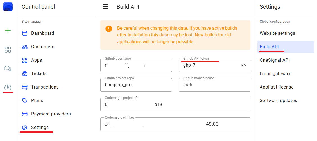The height and width of the screenshot is (141, 317).
Task: Open the Email gateway settings
Action: (275, 74)
